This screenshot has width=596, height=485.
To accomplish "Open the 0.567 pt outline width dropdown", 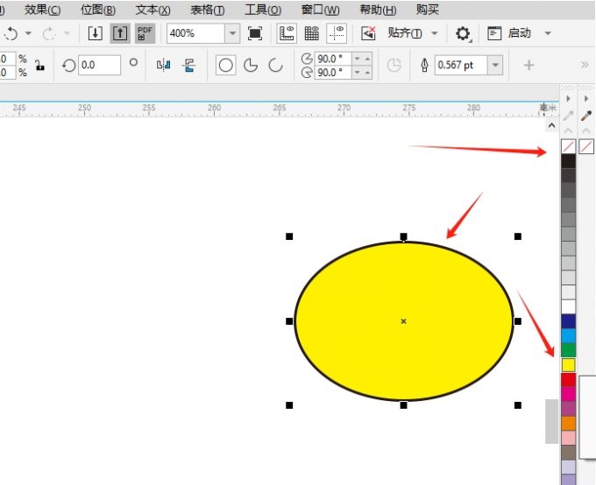I will (496, 66).
